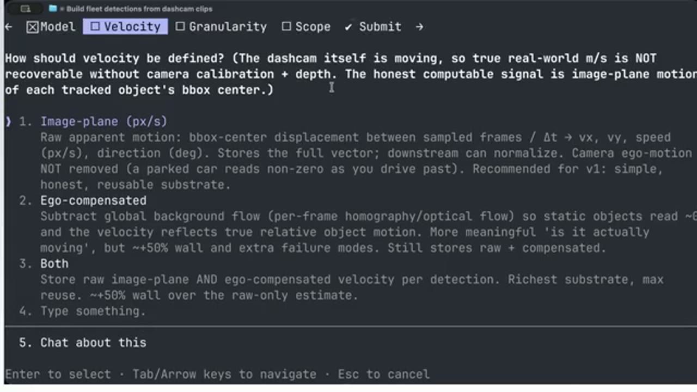The width and height of the screenshot is (697, 392).
Task: Click the checkmark icon beside Submit
Action: (348, 27)
